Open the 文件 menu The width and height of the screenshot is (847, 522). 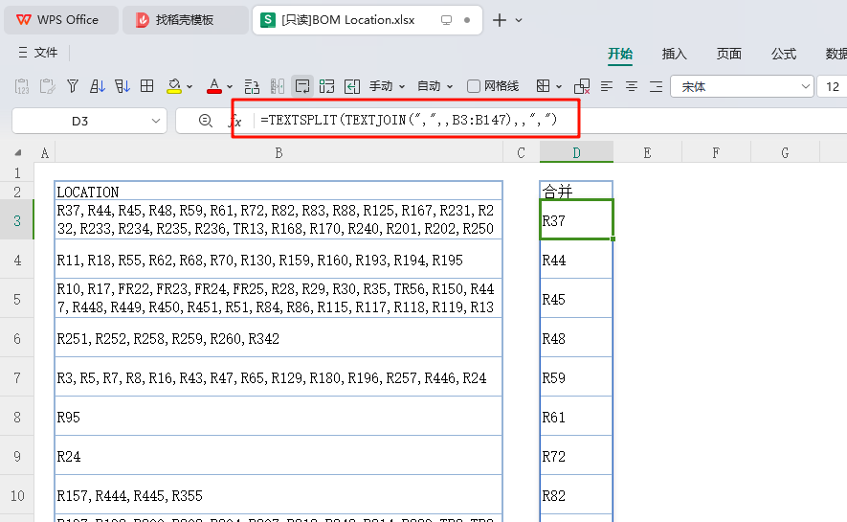[38, 53]
